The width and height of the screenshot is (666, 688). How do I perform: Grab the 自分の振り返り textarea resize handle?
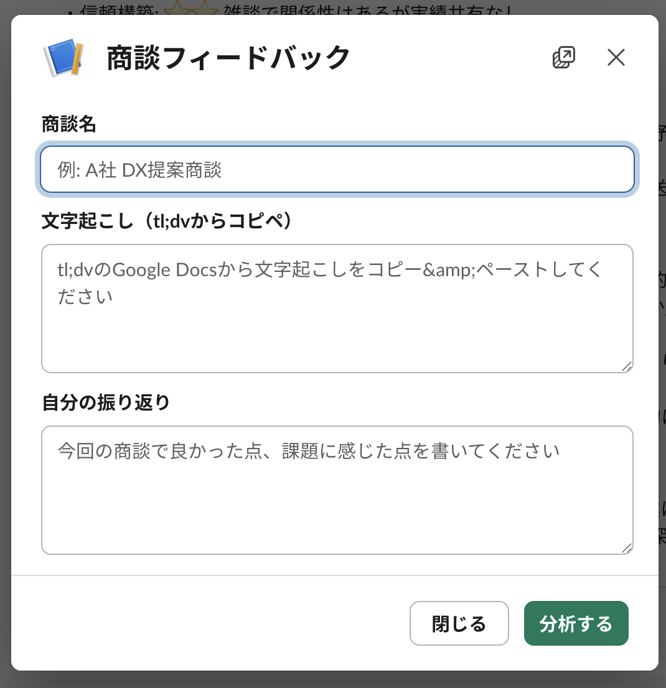(627, 548)
